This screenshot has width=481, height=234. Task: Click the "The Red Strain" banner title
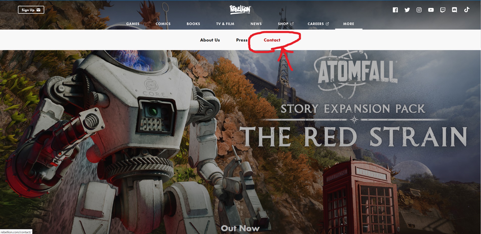(x=353, y=137)
